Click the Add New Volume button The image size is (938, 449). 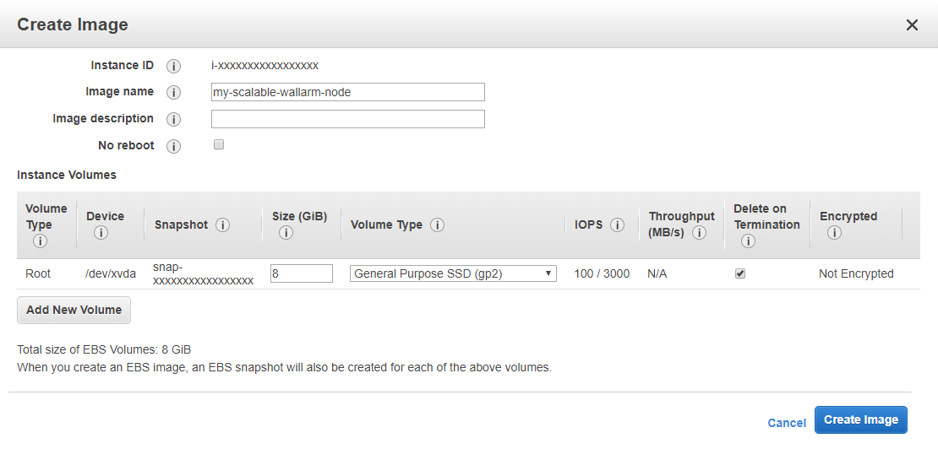pos(74,310)
